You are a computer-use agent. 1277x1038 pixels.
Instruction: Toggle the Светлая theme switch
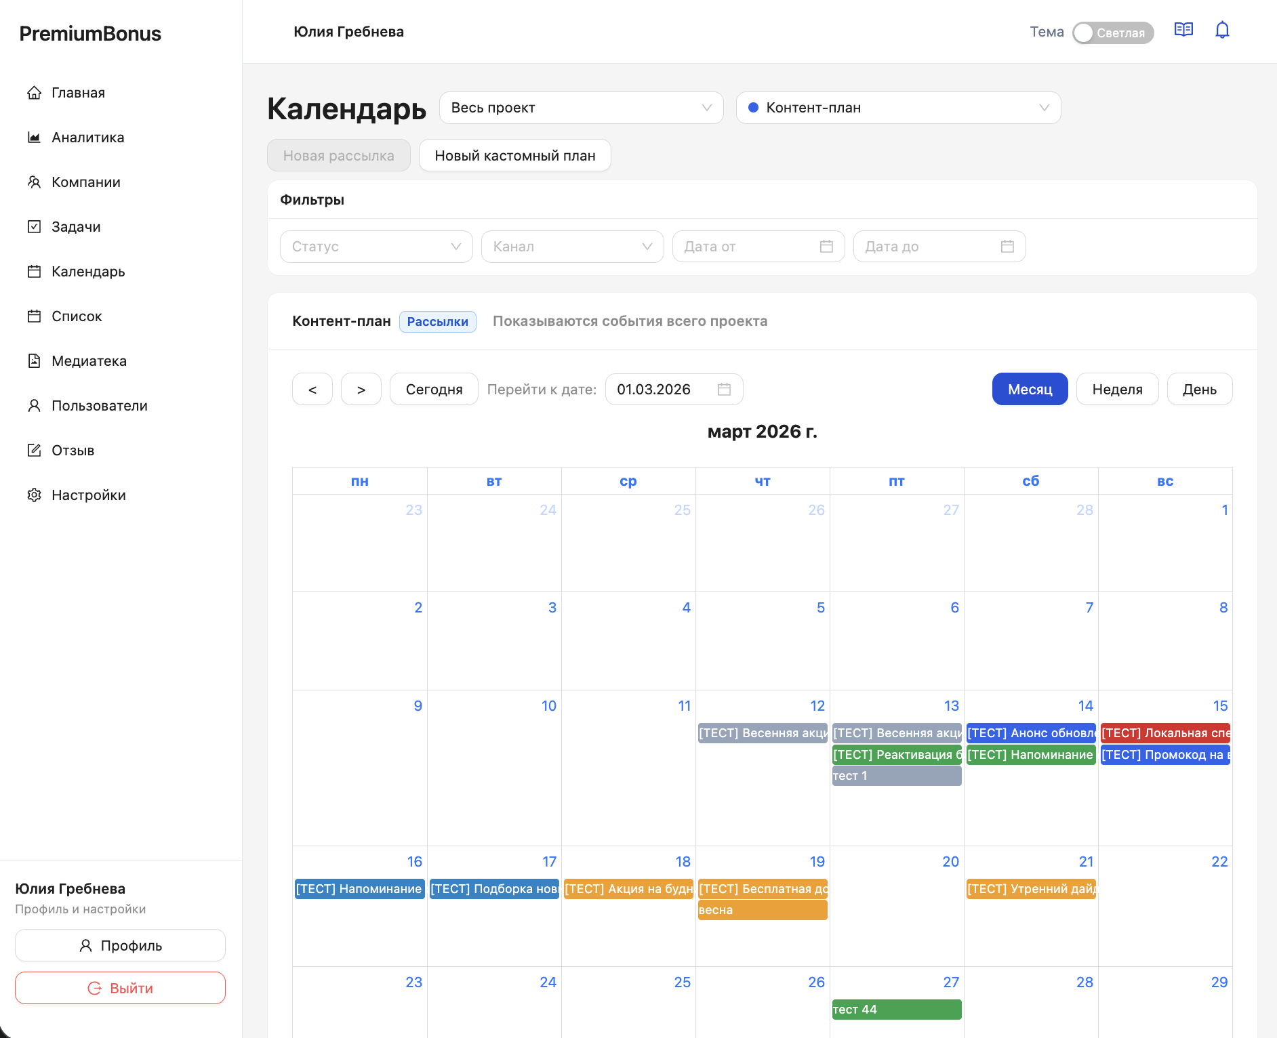(1112, 33)
